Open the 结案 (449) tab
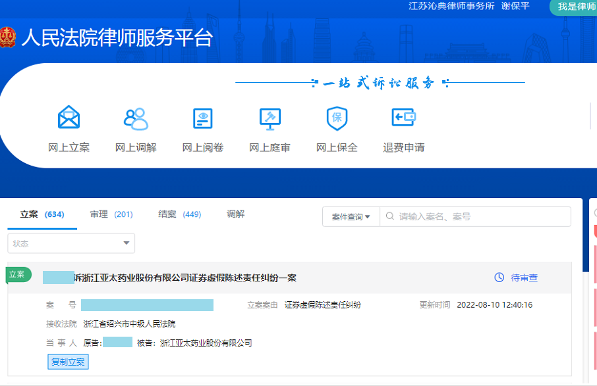597x386 pixels. (179, 214)
